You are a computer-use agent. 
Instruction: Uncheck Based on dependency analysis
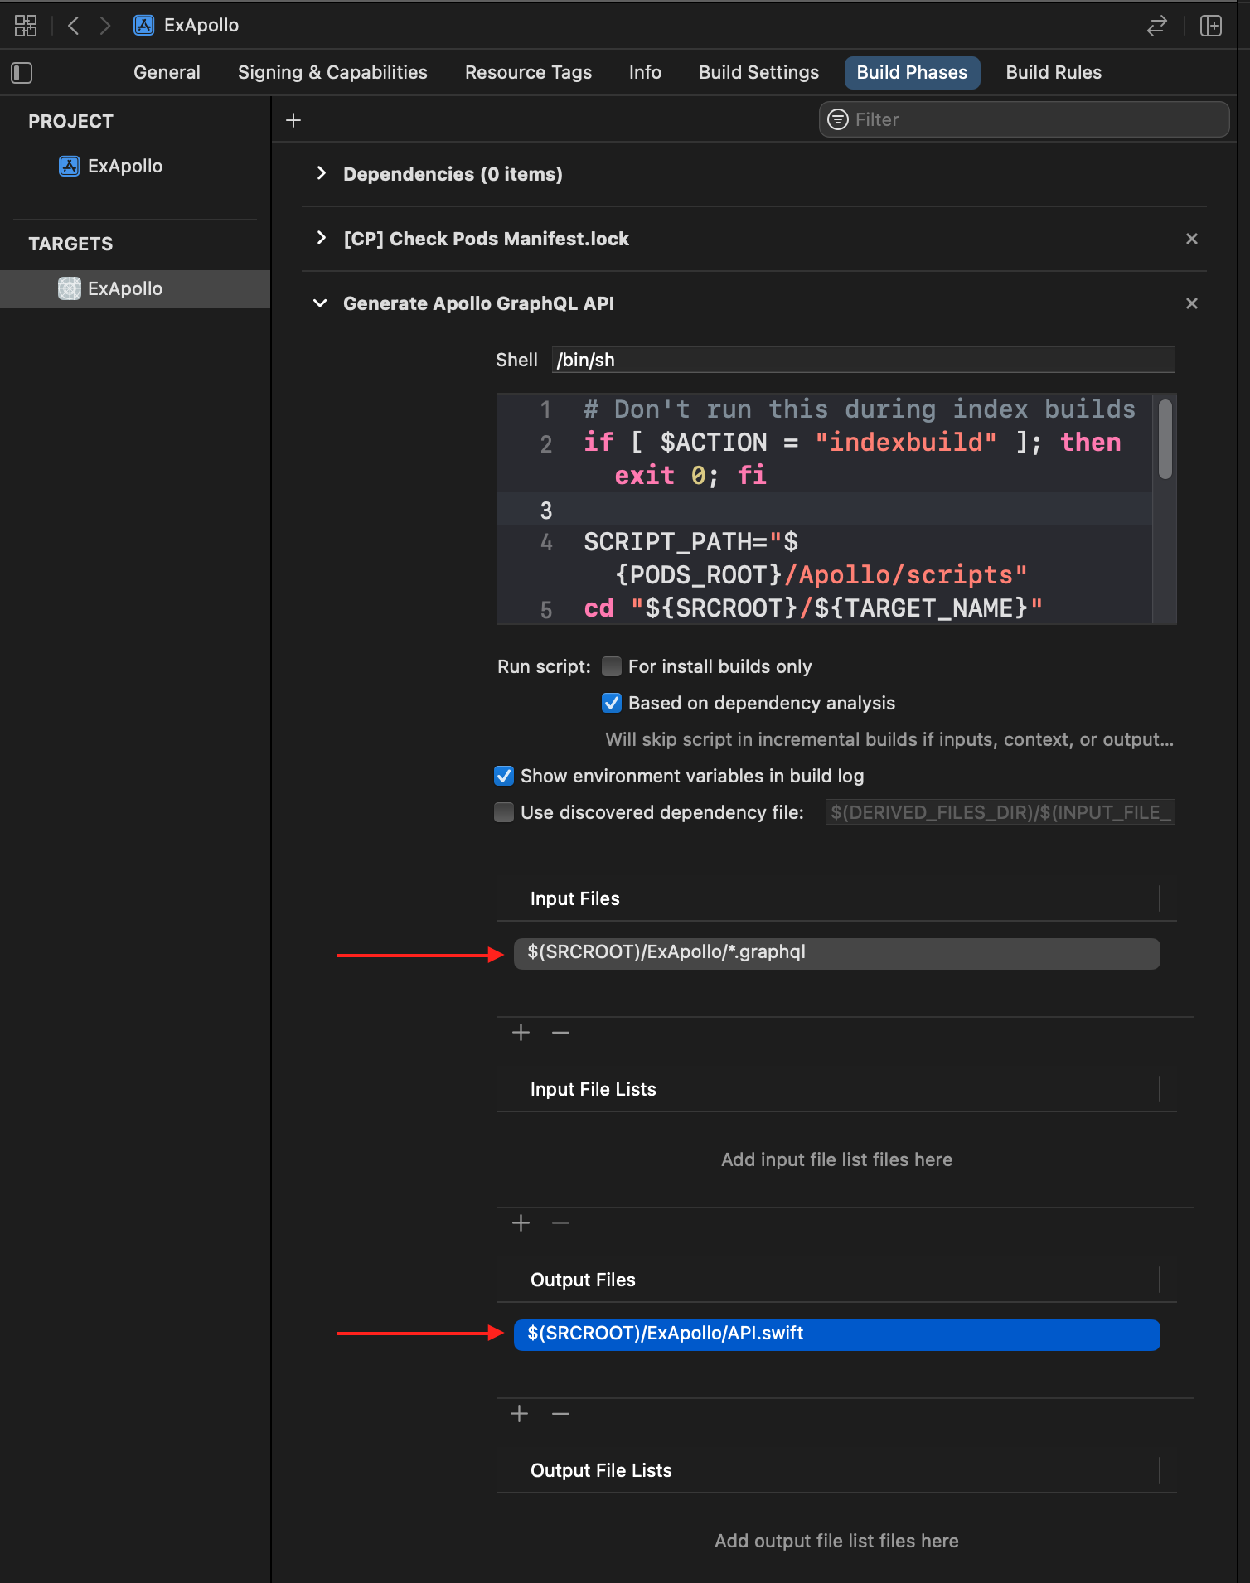[x=612, y=703]
